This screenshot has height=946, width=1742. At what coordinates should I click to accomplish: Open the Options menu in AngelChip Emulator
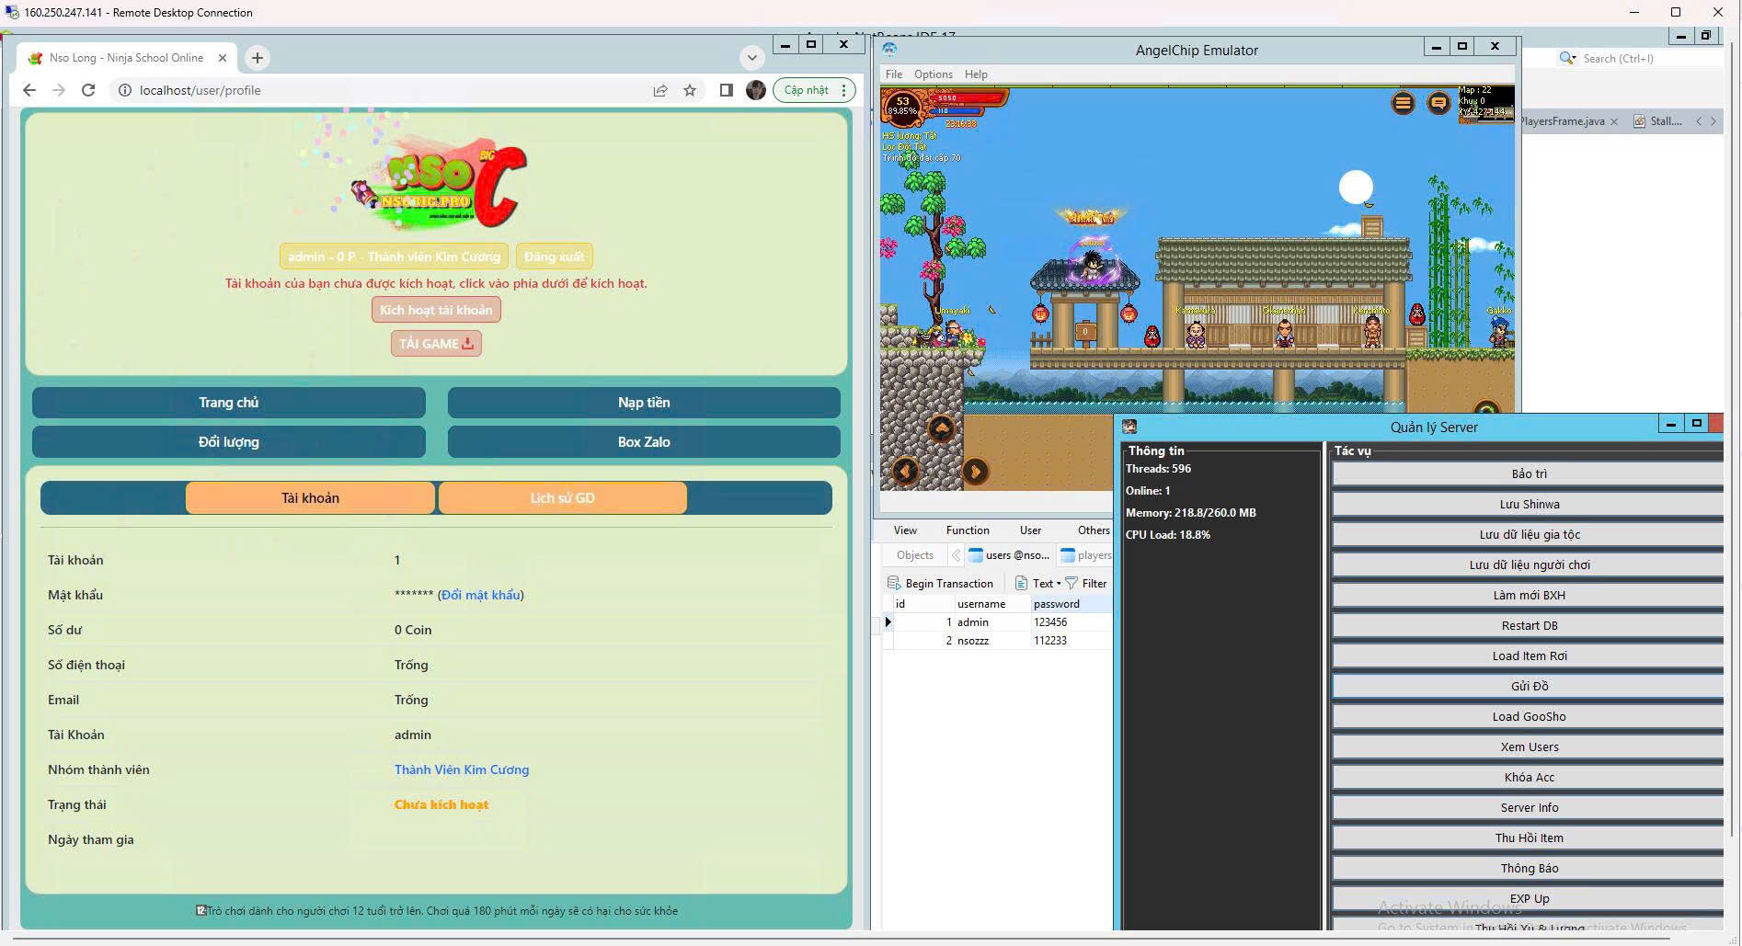coord(933,74)
